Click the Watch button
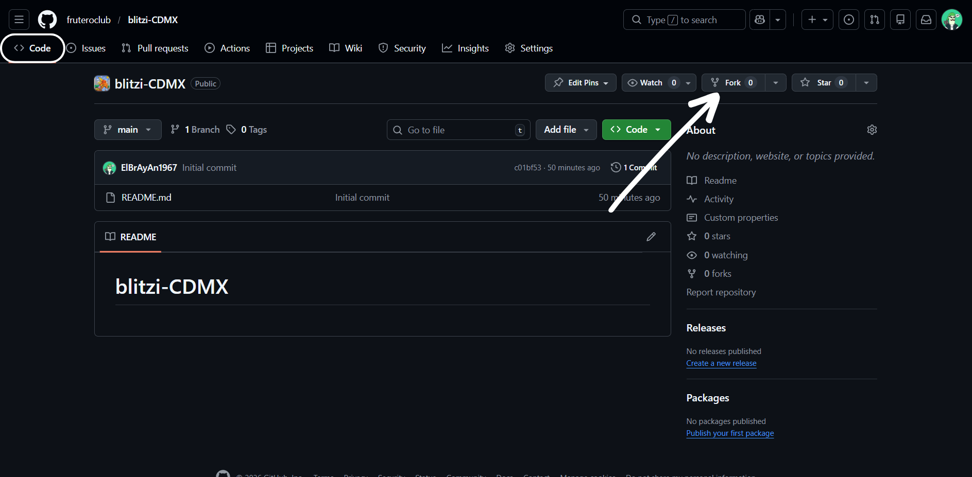This screenshot has height=477, width=972. point(659,82)
